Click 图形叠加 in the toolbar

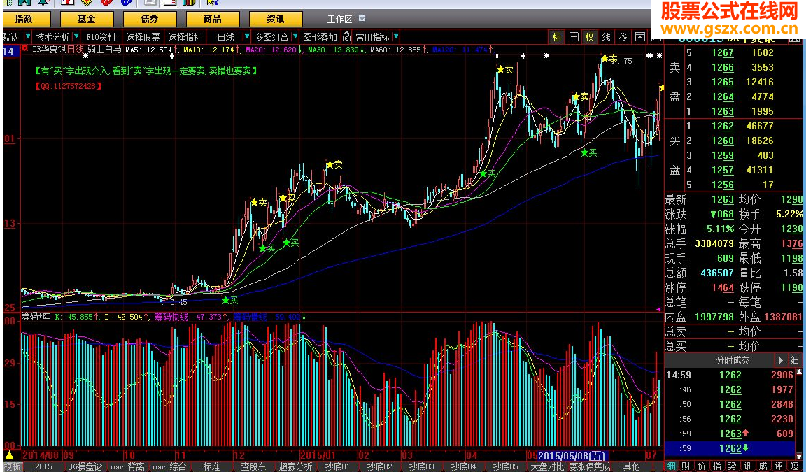pyautogui.click(x=320, y=37)
